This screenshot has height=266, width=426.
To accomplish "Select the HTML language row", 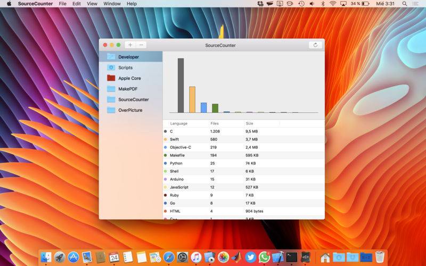I will point(244,211).
